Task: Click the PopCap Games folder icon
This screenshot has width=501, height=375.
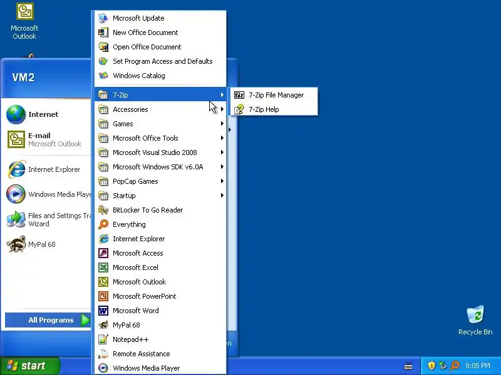Action: click(x=103, y=181)
